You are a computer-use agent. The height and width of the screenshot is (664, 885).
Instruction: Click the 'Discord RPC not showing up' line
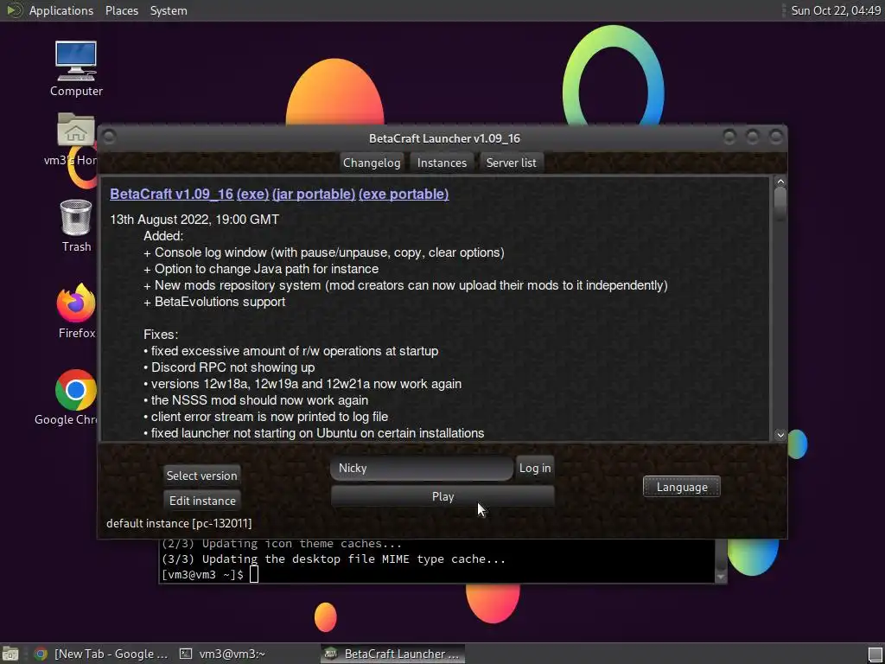[x=229, y=367]
